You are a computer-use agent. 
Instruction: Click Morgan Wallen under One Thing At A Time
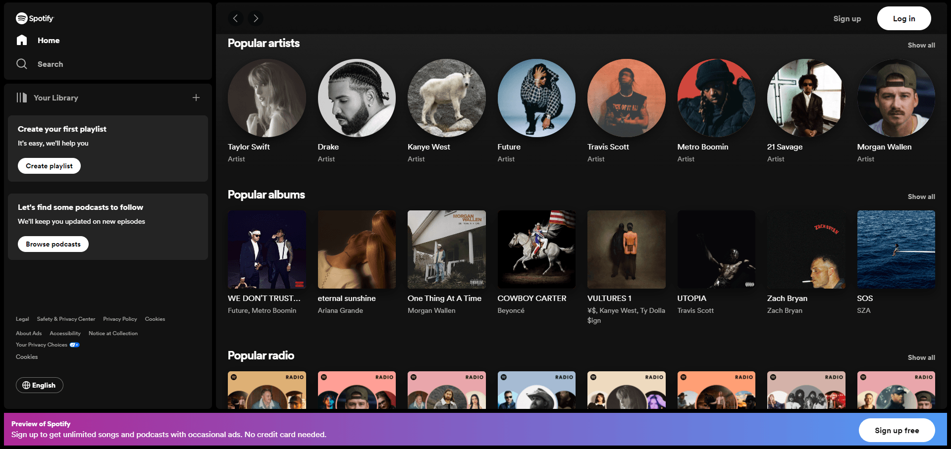click(x=431, y=310)
